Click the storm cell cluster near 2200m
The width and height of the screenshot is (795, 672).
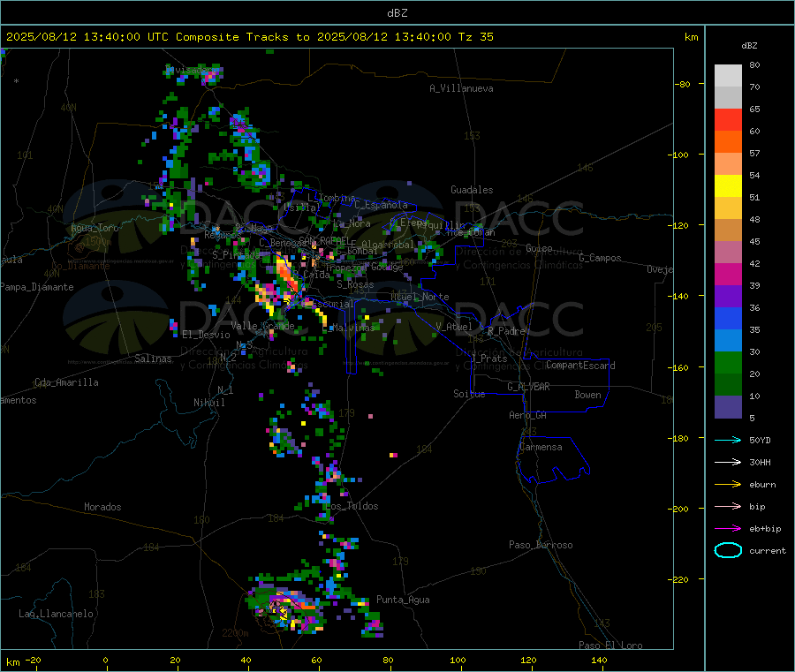(x=286, y=609)
